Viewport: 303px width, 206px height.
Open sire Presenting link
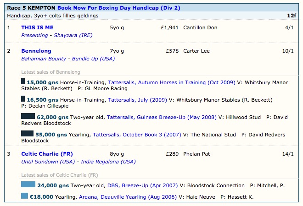click(x=34, y=35)
